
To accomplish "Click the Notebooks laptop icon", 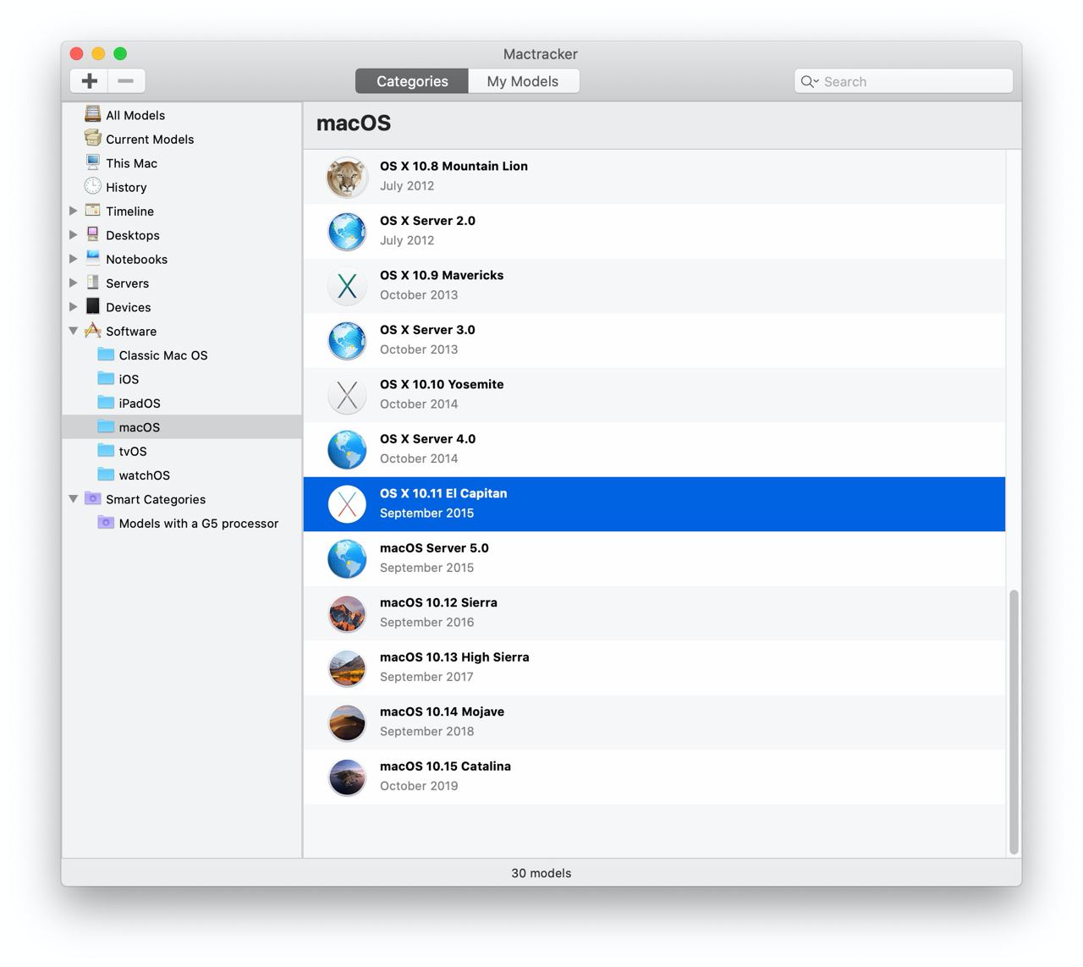I will 93,258.
